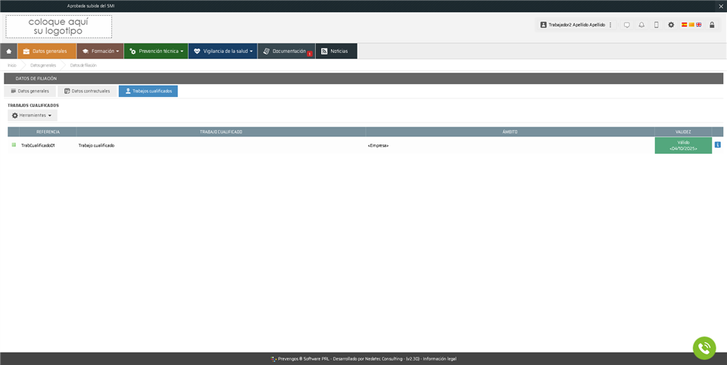The height and width of the screenshot is (365, 727).
Task: Open the messages chat bubble icon
Action: point(627,25)
